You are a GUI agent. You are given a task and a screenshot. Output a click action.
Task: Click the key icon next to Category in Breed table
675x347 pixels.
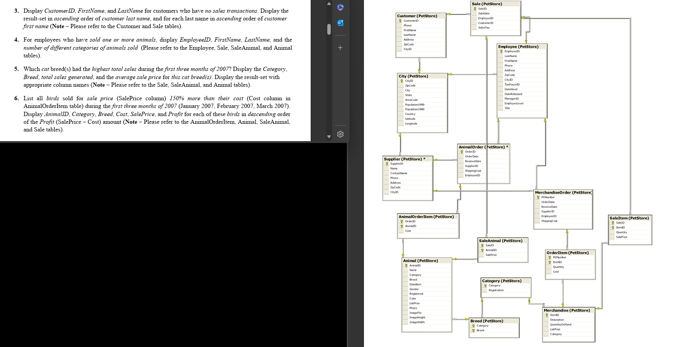point(474,325)
